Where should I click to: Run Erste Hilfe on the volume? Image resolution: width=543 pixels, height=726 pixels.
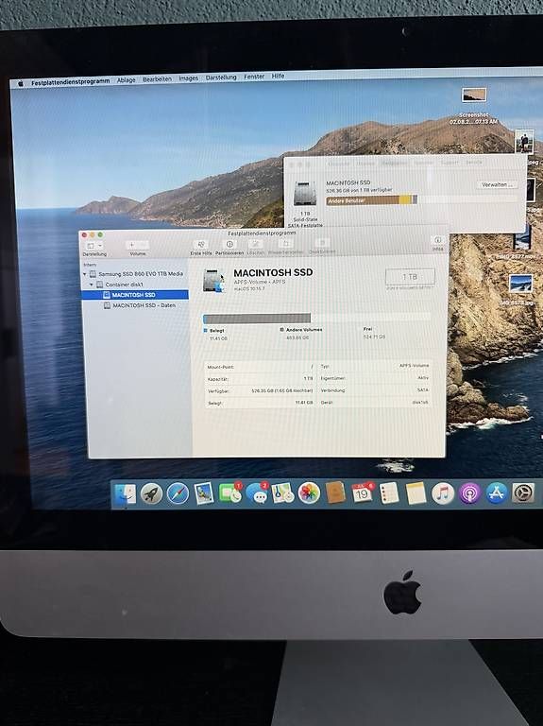pos(201,244)
